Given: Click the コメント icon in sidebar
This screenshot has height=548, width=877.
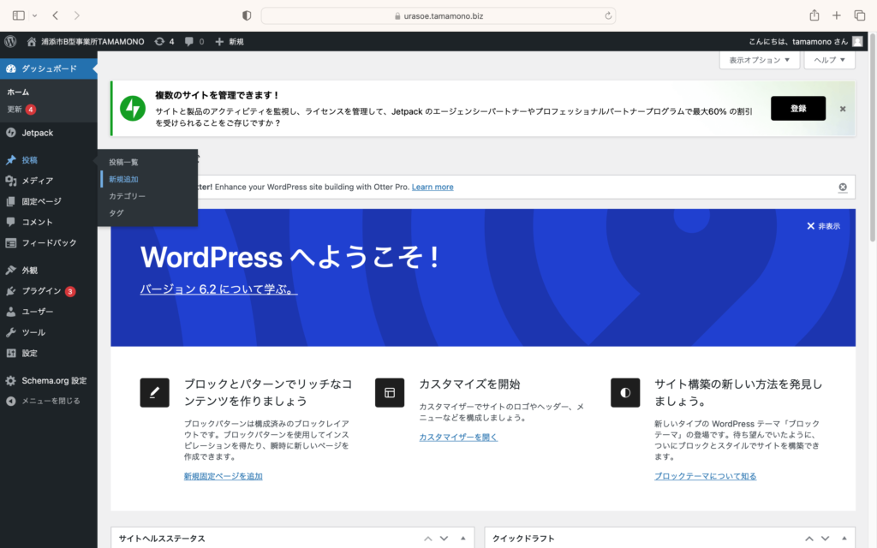Looking at the screenshot, I should (10, 222).
